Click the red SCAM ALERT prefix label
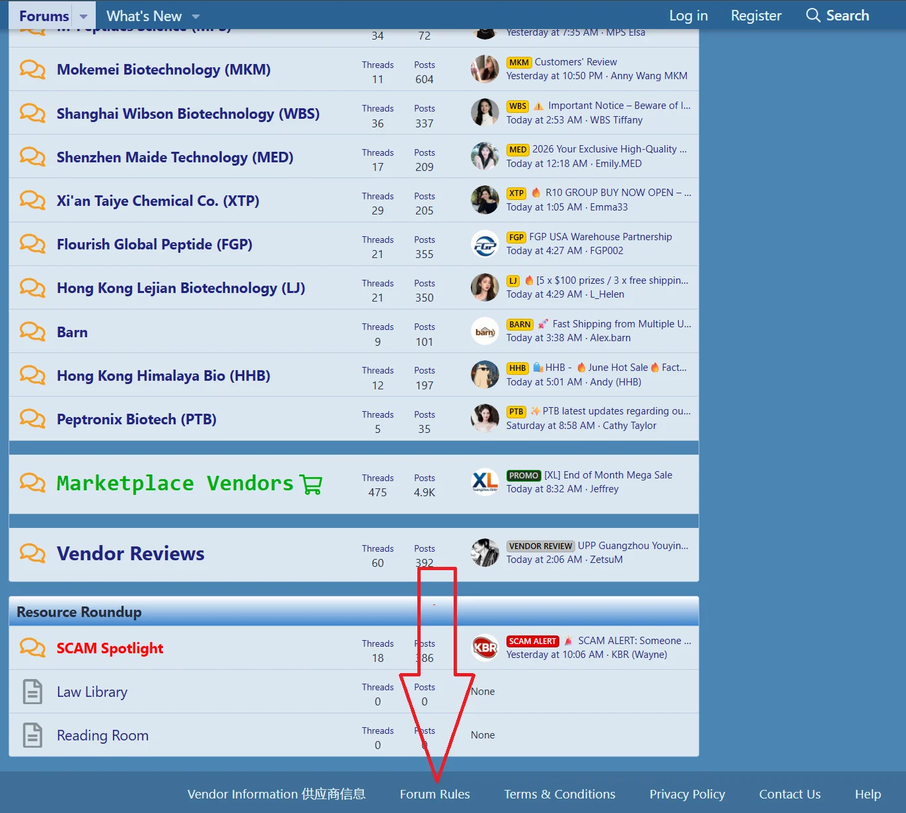Screen dimensions: 906x813 pos(532,641)
